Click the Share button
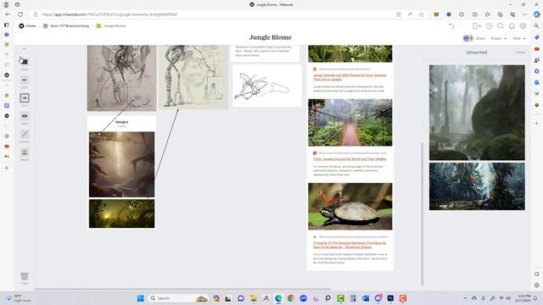Image resolution: width=543 pixels, height=305 pixels. click(x=480, y=38)
